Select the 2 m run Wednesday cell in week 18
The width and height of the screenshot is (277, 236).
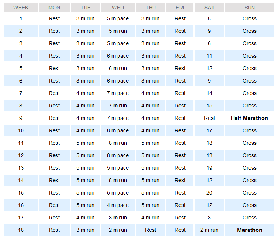pyautogui.click(x=118, y=230)
